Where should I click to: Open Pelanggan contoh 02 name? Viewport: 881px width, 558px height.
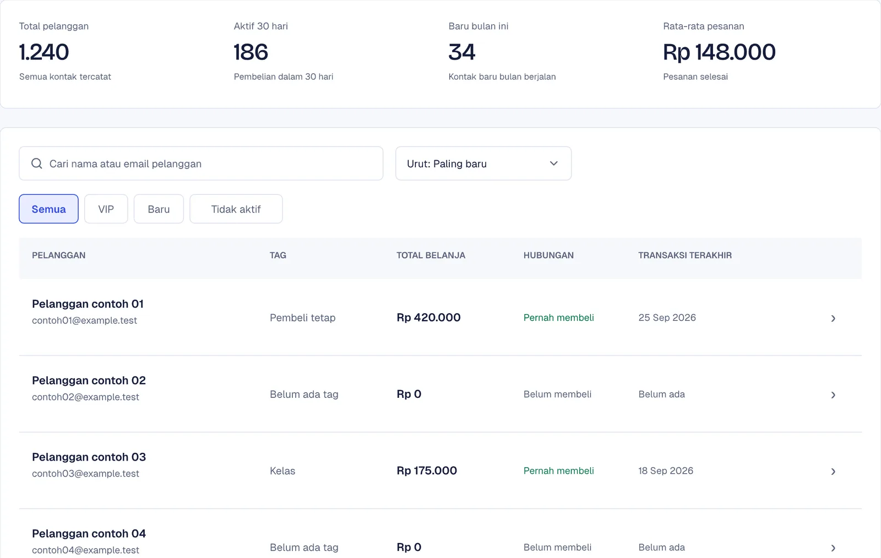click(89, 380)
